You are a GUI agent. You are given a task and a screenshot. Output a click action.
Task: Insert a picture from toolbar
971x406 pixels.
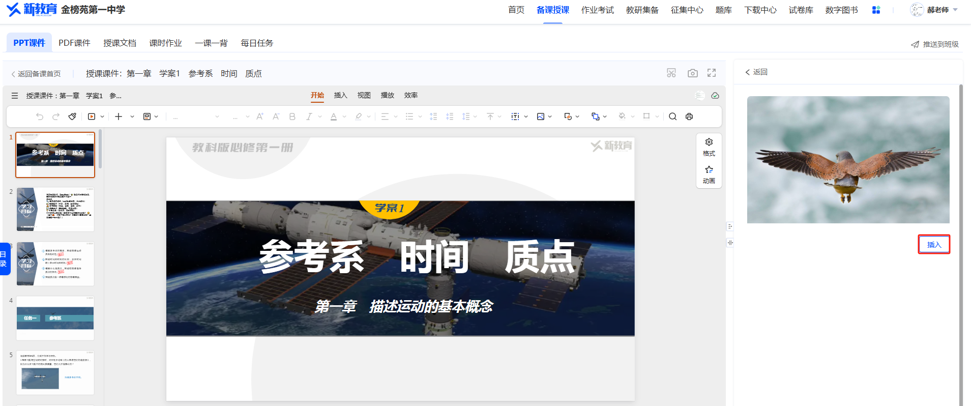click(x=541, y=117)
